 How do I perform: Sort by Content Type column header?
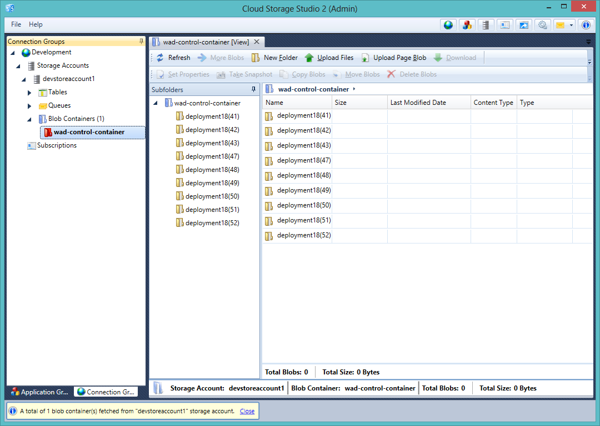pyautogui.click(x=494, y=103)
